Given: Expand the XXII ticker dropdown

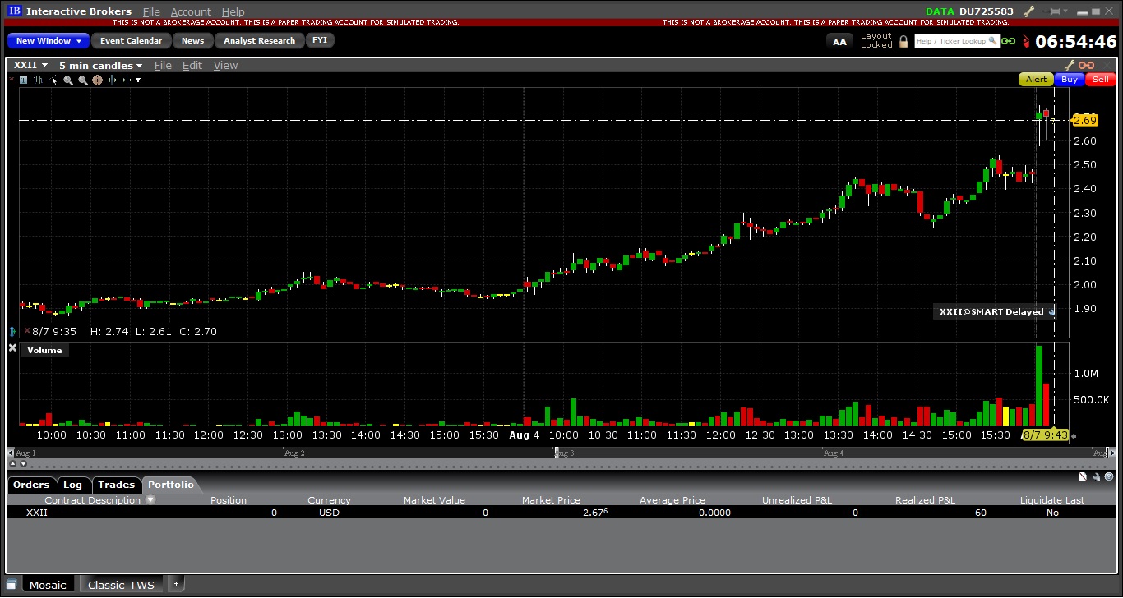Looking at the screenshot, I should (x=30, y=66).
